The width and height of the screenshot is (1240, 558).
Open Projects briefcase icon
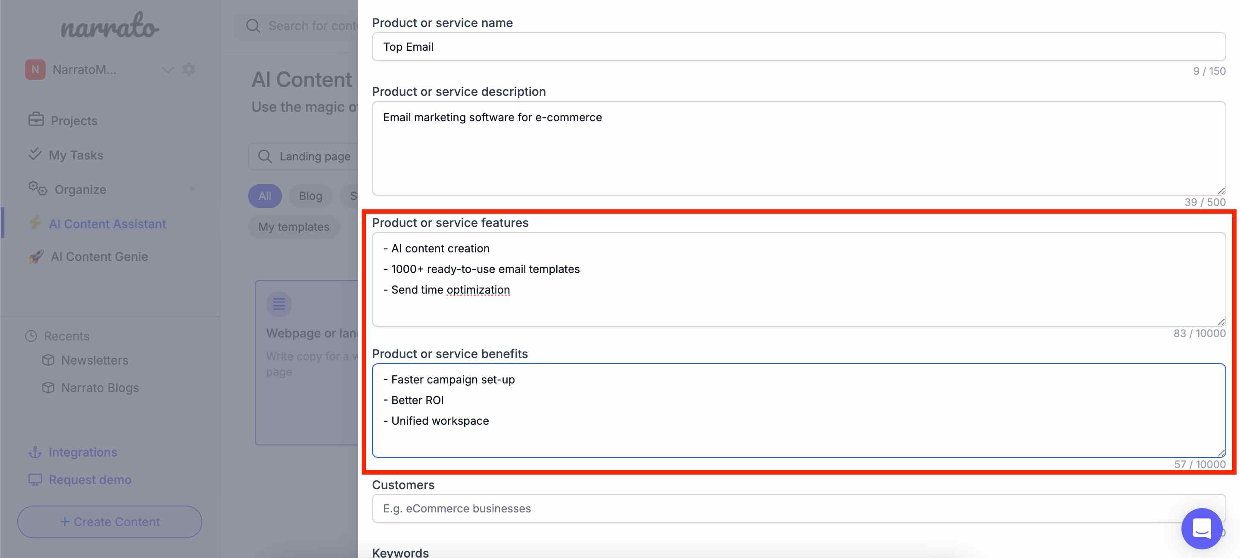coord(36,120)
